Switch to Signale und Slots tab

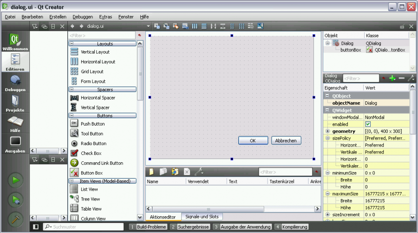tap(202, 217)
